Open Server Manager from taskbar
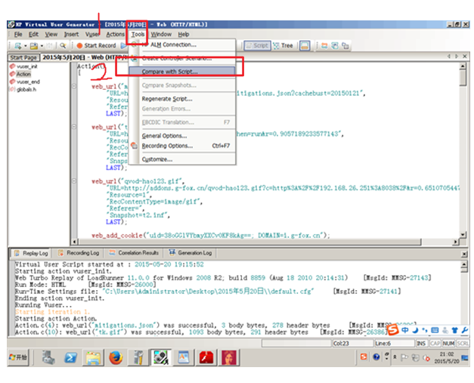The height and width of the screenshot is (383, 474). 48,357
